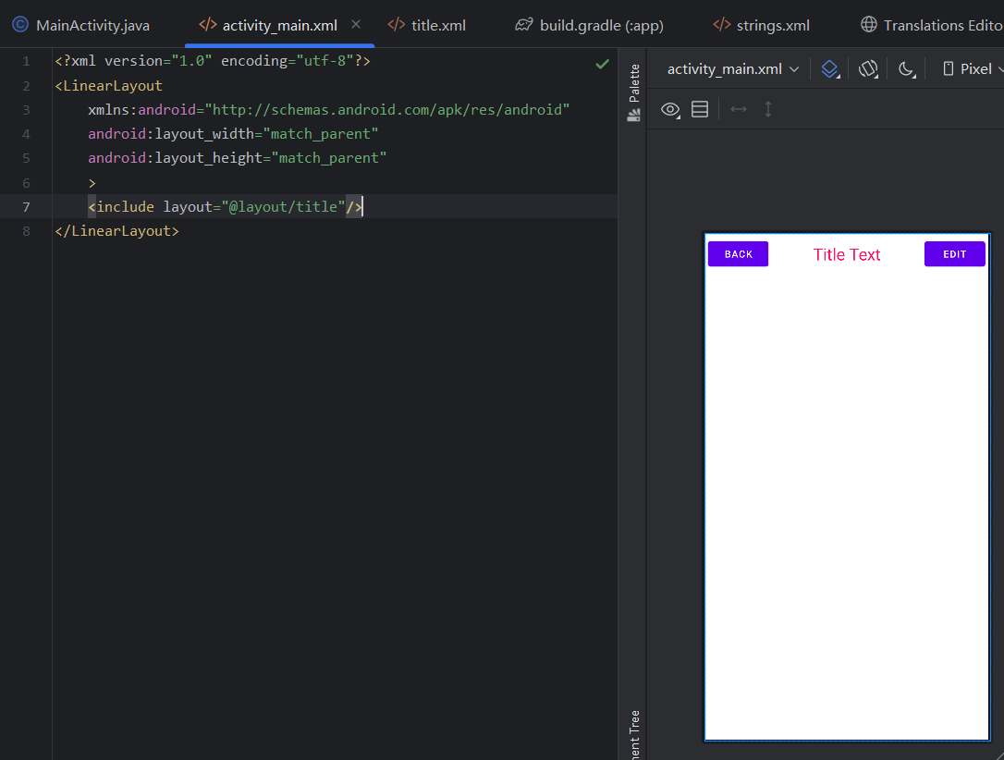1004x760 pixels.
Task: Click the orientation rotate icon
Action: tap(867, 69)
